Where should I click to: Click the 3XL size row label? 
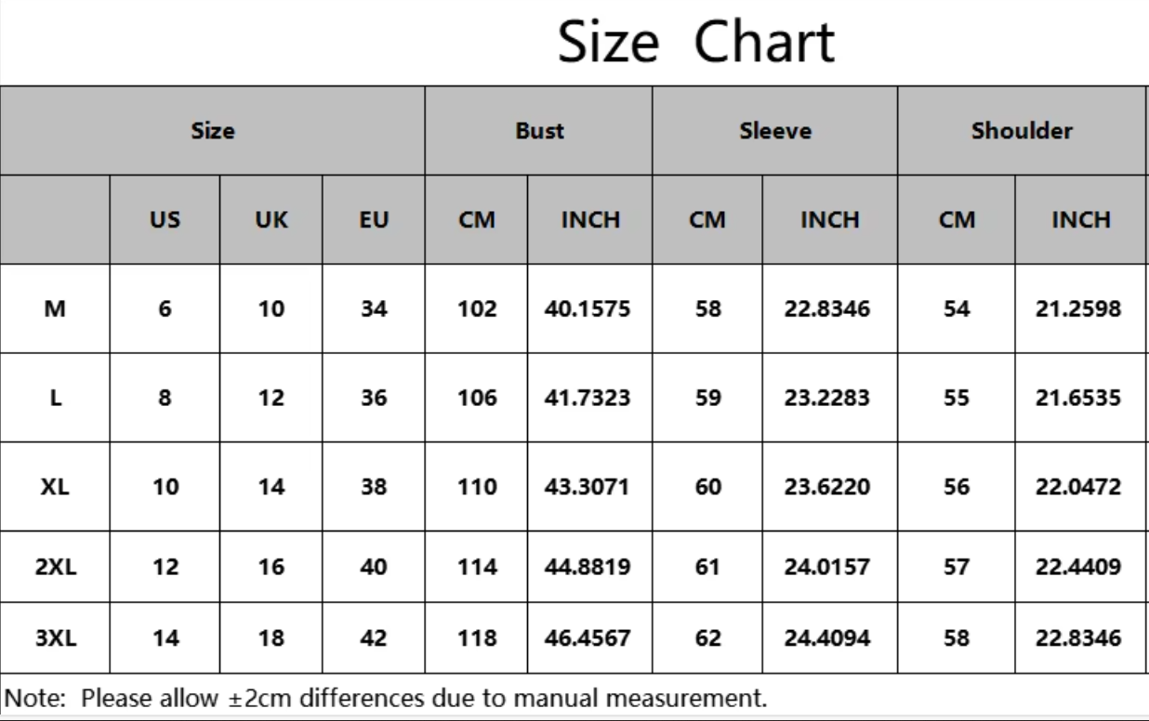coord(56,638)
